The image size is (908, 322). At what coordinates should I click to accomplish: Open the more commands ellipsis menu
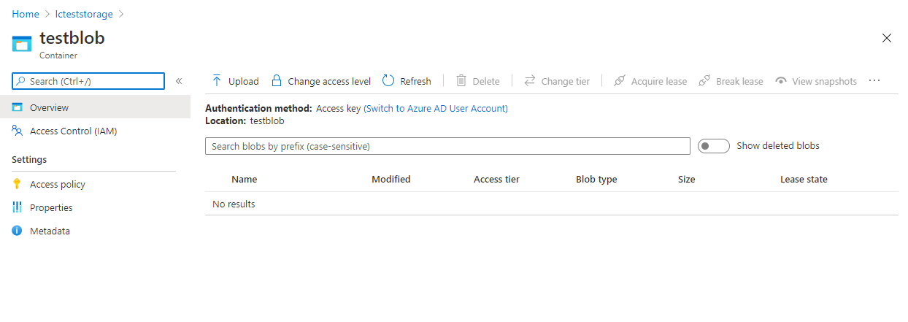point(874,81)
